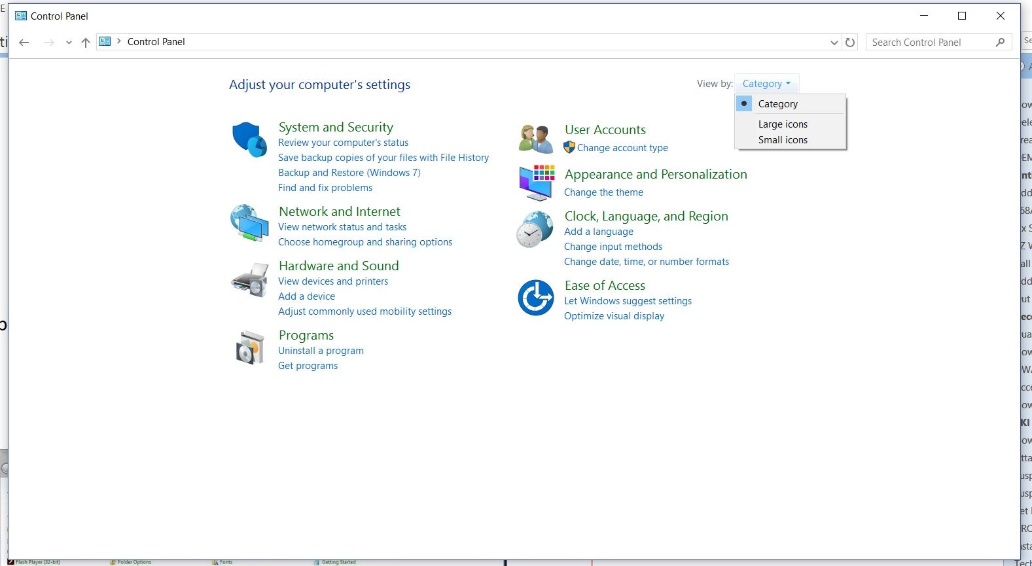
Task: Click Control Panel breadcrumb in address bar
Action: pyautogui.click(x=156, y=42)
